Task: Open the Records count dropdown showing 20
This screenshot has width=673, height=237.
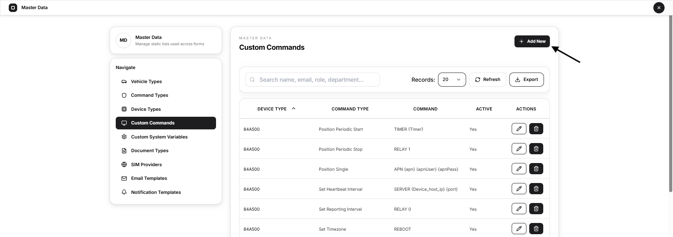Action: click(452, 80)
